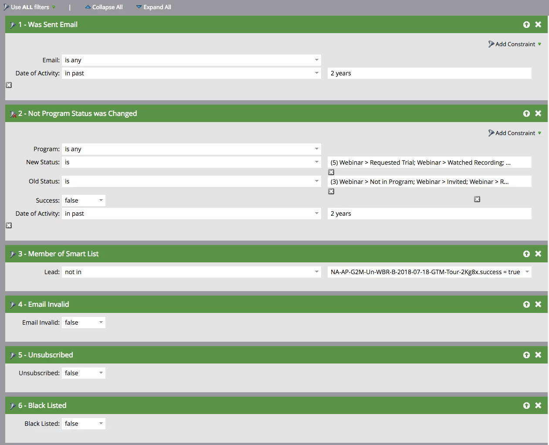Add Constraint to Was Sent Email filter
The width and height of the screenshot is (549, 445).
[515, 44]
